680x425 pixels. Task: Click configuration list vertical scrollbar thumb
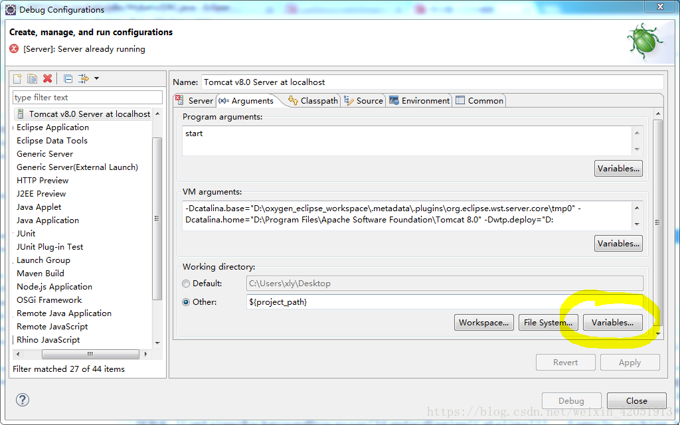pyautogui.click(x=157, y=218)
